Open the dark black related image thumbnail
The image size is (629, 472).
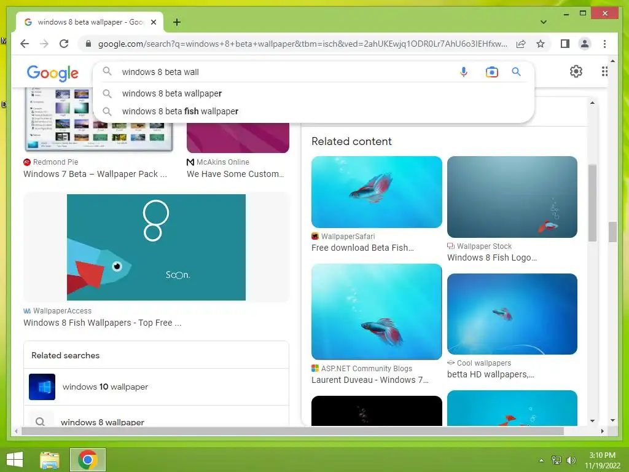point(377,411)
